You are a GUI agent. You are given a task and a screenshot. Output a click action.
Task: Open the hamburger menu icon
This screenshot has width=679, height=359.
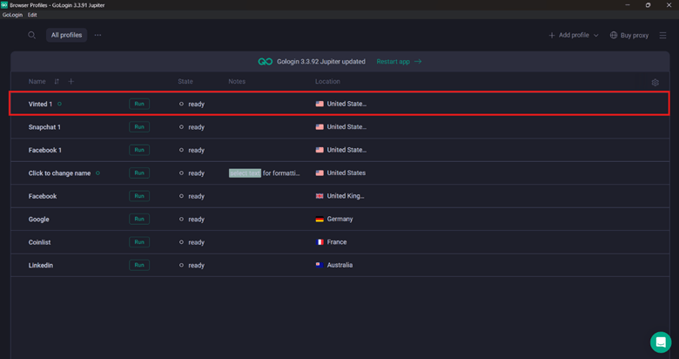point(663,36)
